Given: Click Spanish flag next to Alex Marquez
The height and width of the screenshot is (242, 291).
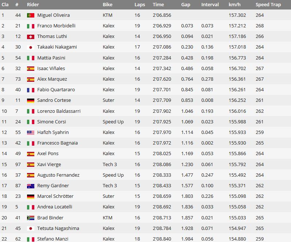Looking at the screenshot, I should tap(31, 79).
